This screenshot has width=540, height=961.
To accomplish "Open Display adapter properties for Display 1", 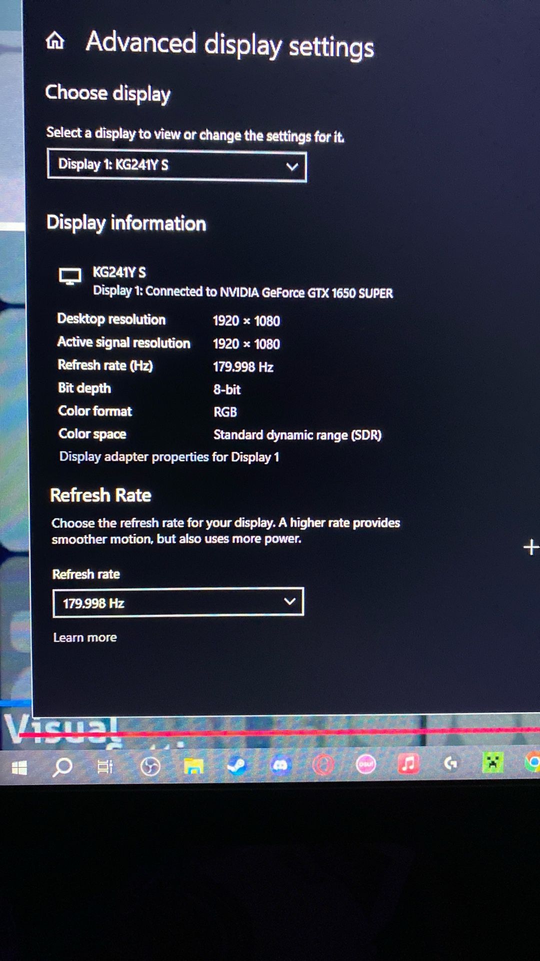I will pos(169,456).
